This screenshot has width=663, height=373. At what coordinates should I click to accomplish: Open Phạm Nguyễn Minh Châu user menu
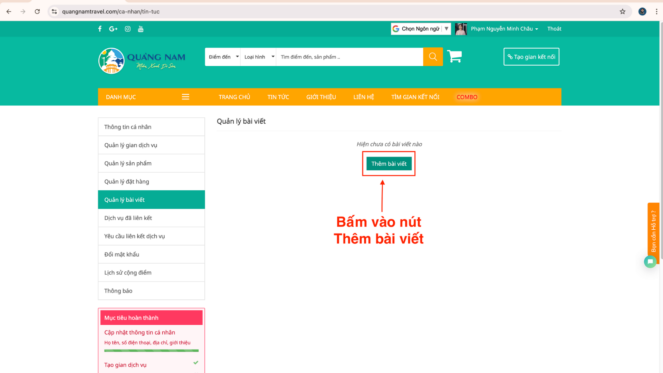(x=504, y=29)
